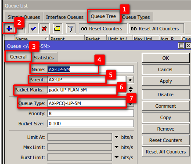Disable the queue with the red X icon
Screen dimensions: 191x164
[44, 29]
